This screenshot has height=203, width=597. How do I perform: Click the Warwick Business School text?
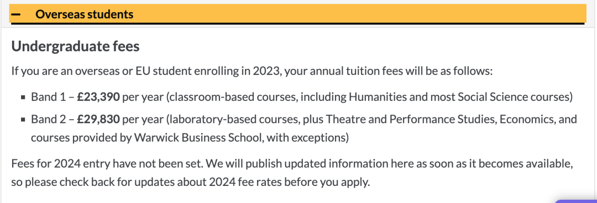pos(197,137)
